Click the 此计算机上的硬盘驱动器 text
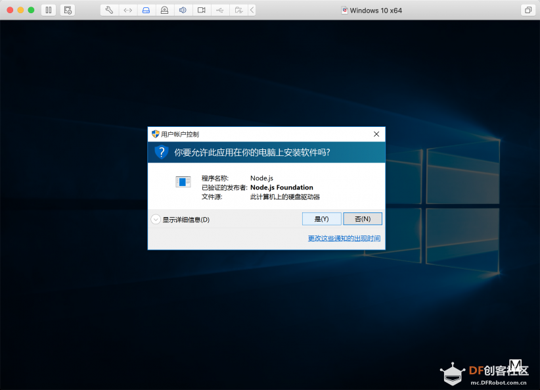 coord(285,197)
